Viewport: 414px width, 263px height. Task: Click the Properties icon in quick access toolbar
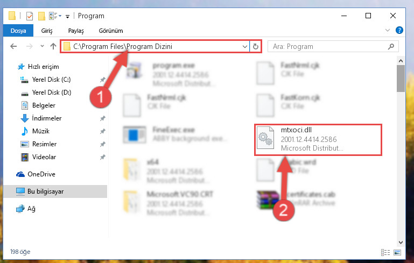click(30, 16)
